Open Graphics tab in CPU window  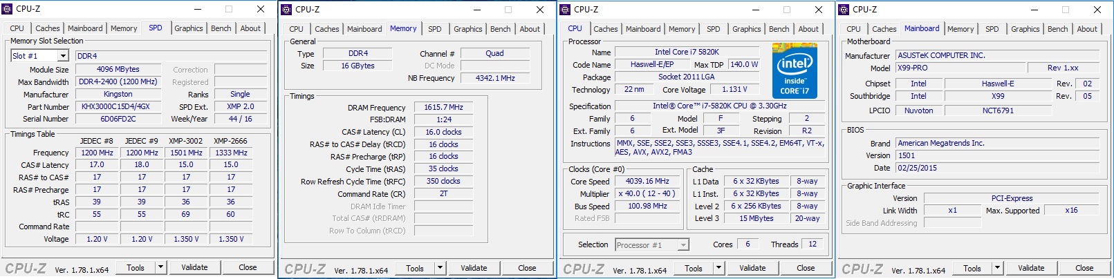747,29
